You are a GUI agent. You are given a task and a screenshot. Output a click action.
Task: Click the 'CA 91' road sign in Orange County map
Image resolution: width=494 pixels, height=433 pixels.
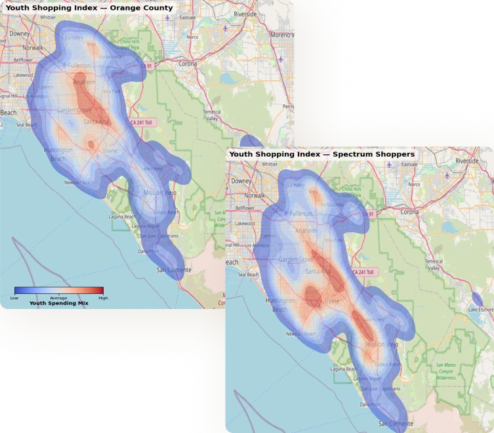pos(146,66)
